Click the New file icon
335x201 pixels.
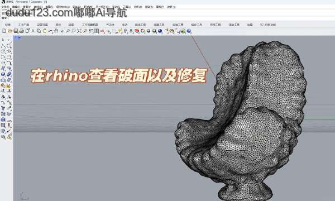coord(4,31)
